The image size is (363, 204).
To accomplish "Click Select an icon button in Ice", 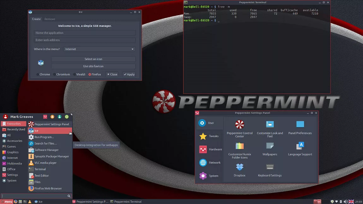I will pos(93,59).
